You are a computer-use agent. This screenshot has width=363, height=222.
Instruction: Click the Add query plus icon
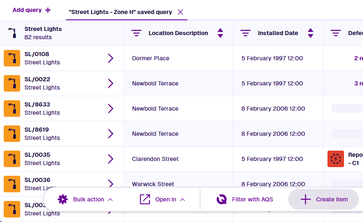48,10
